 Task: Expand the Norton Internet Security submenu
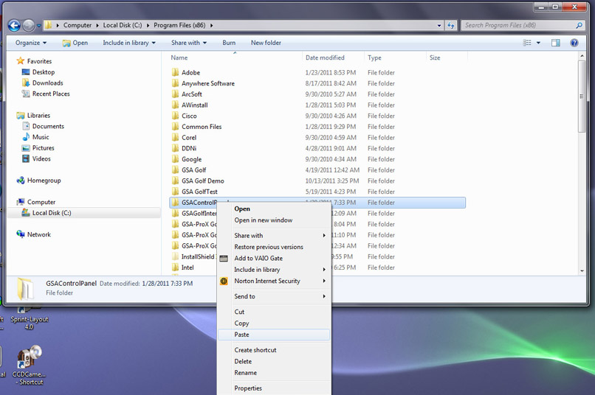point(273,281)
